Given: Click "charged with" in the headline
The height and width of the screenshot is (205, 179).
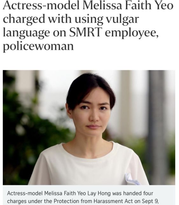Looking at the screenshot, I should (37, 19).
